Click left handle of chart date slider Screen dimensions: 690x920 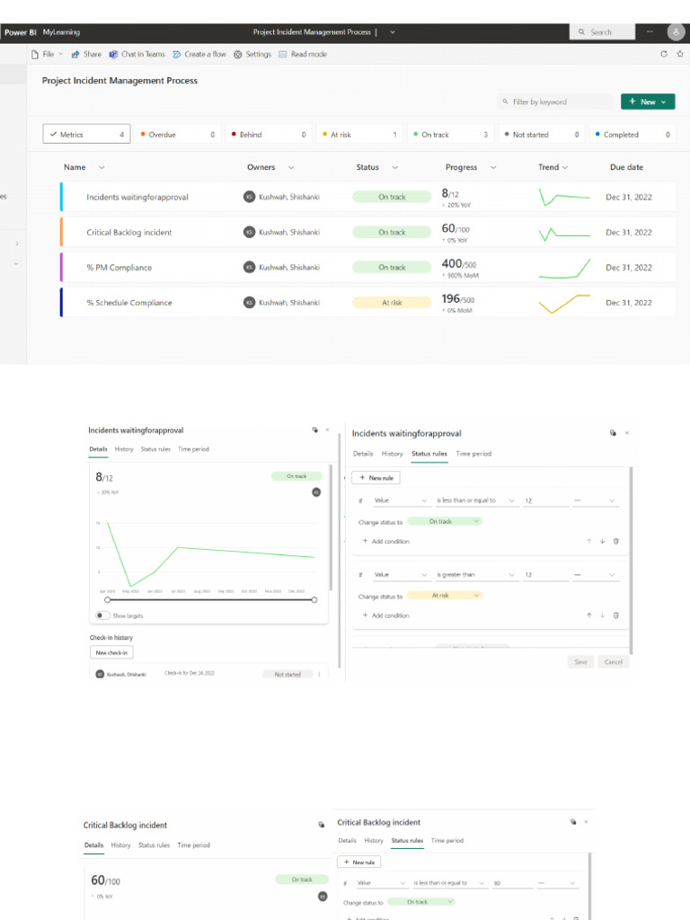[108, 599]
